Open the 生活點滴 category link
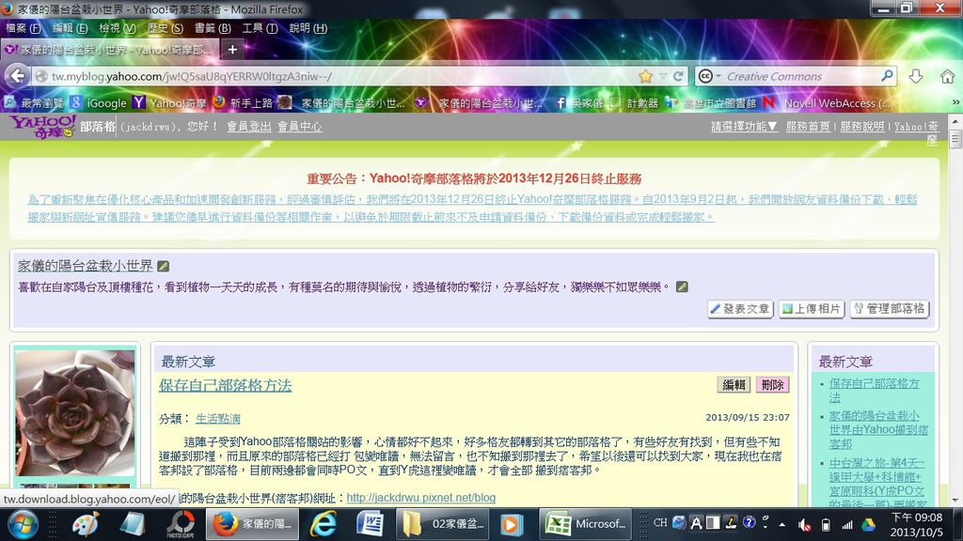This screenshot has height=541, width=963. 218,418
